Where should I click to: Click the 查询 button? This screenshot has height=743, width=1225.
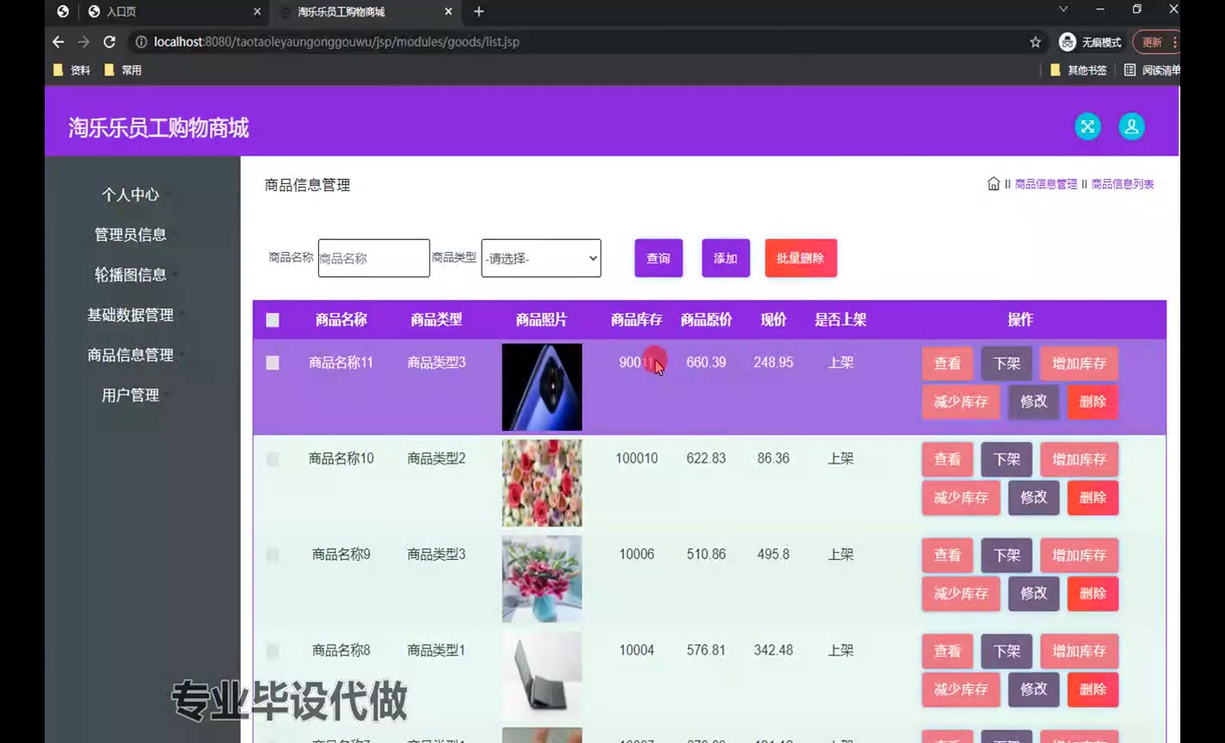point(659,258)
